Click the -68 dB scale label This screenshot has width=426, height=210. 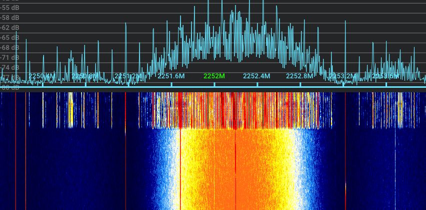[x=9, y=47]
